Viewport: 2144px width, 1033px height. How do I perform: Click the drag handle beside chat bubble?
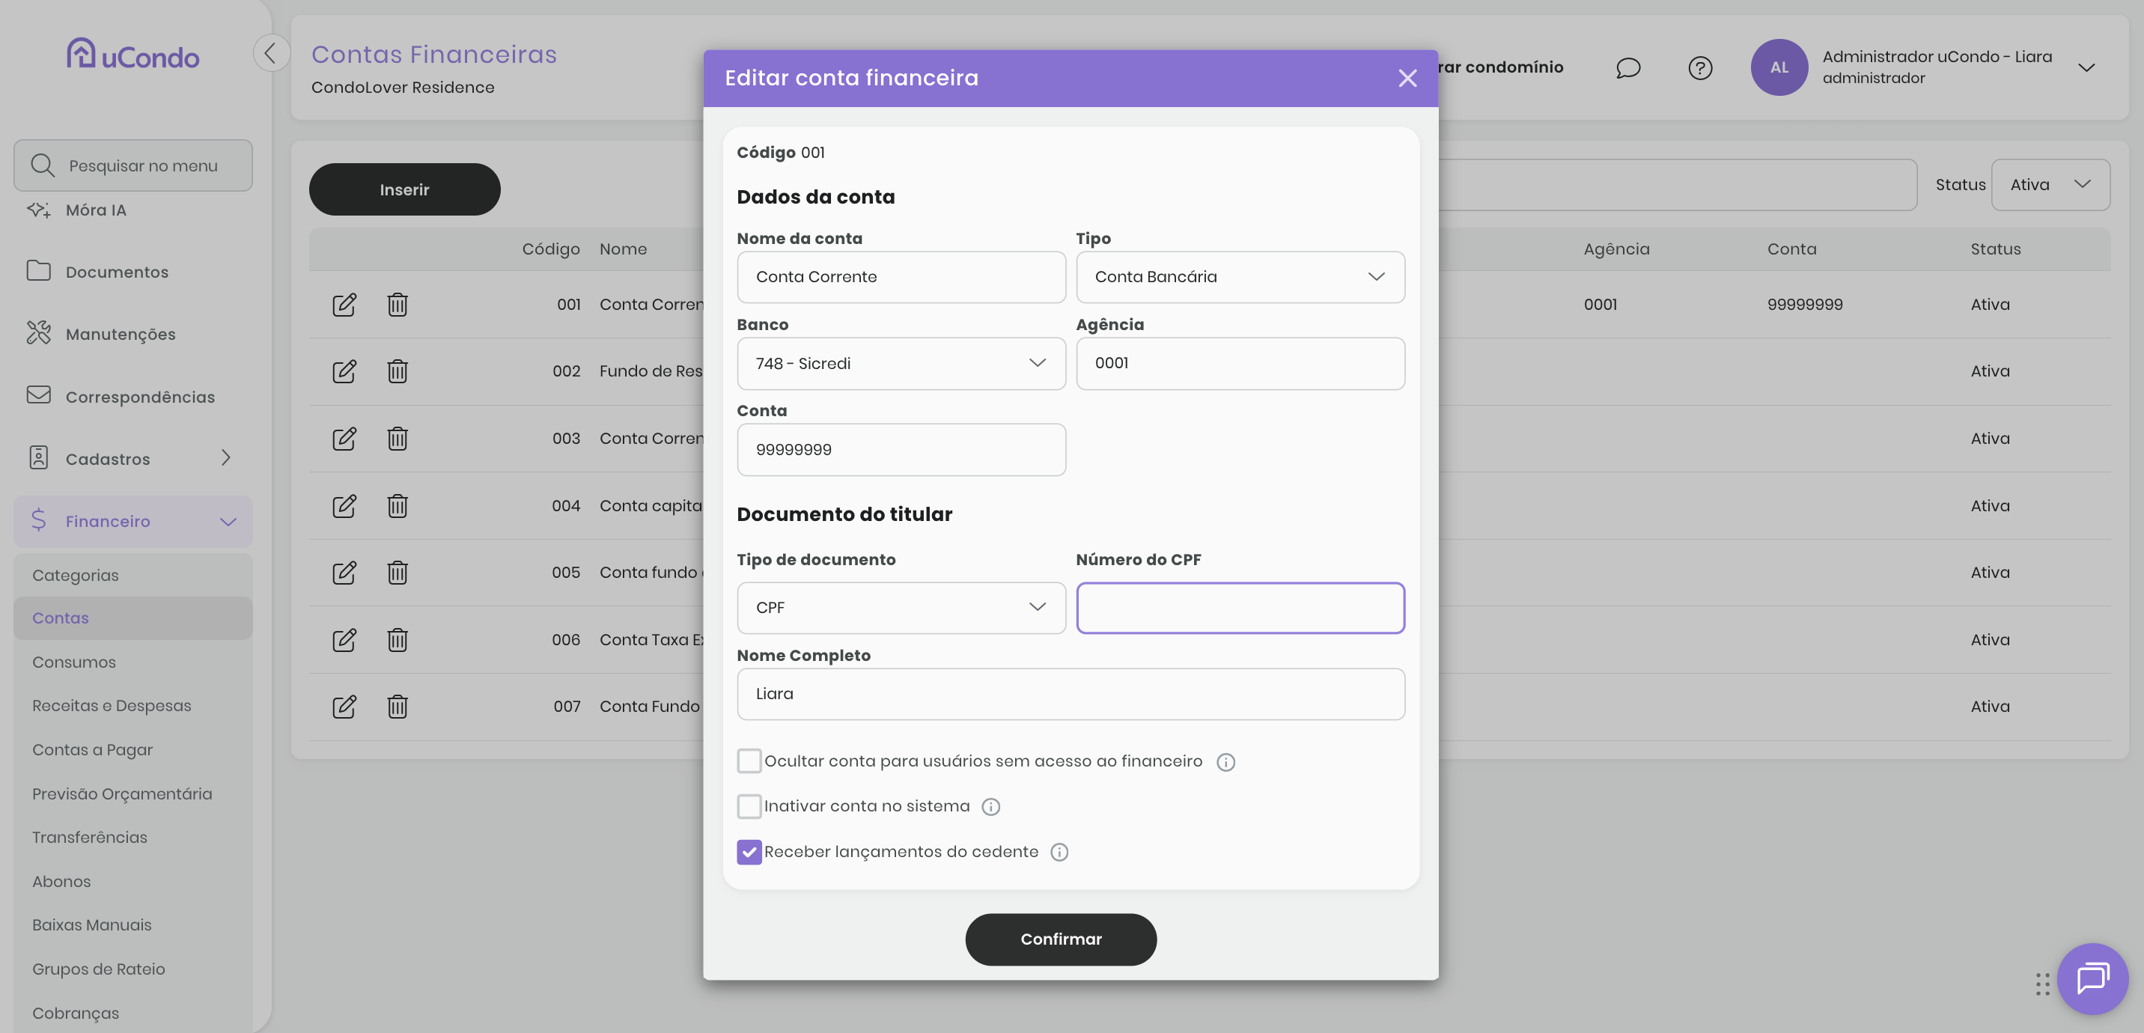click(2042, 984)
